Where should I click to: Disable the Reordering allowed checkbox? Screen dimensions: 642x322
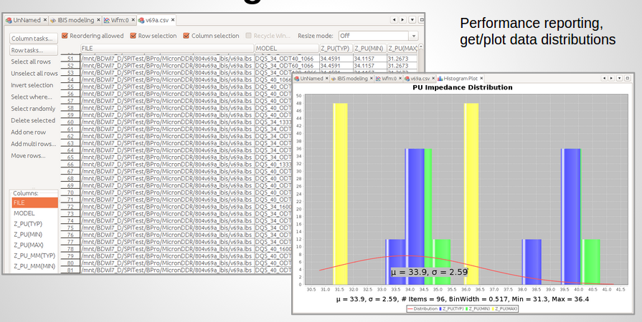[65, 36]
